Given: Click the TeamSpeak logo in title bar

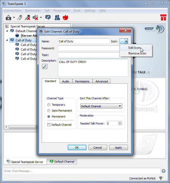Looking at the screenshot, I should [x=4, y=4].
